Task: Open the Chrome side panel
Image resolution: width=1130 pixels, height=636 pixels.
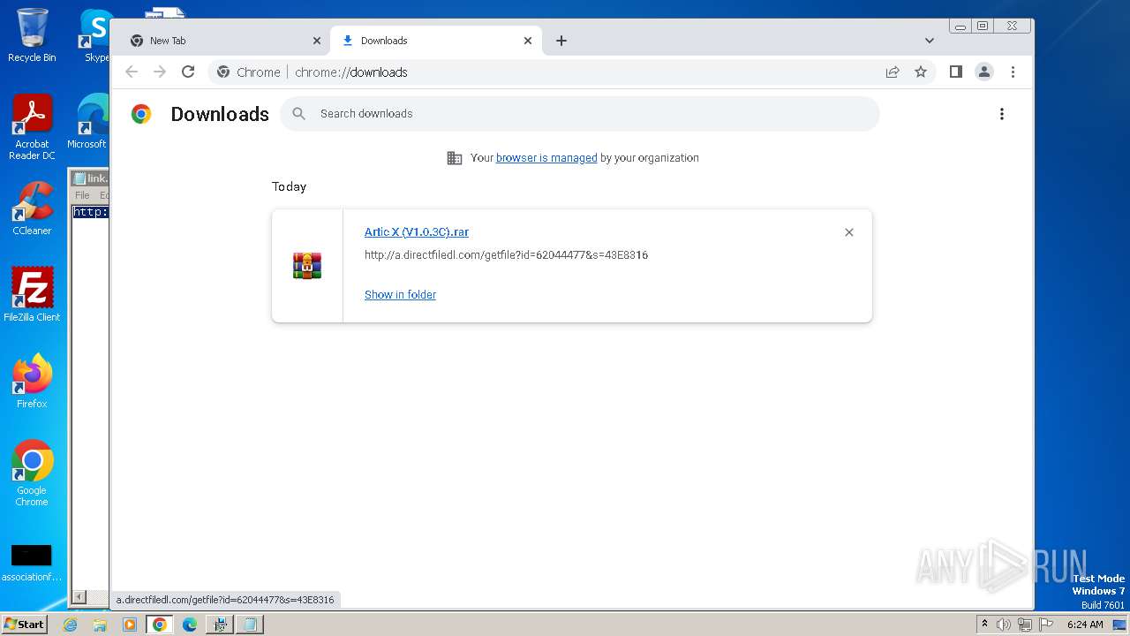Action: (x=955, y=72)
